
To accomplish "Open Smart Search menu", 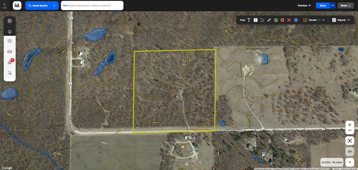I will point(42,5).
